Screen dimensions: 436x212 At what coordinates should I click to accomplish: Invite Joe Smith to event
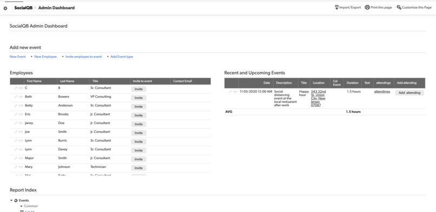point(138,133)
